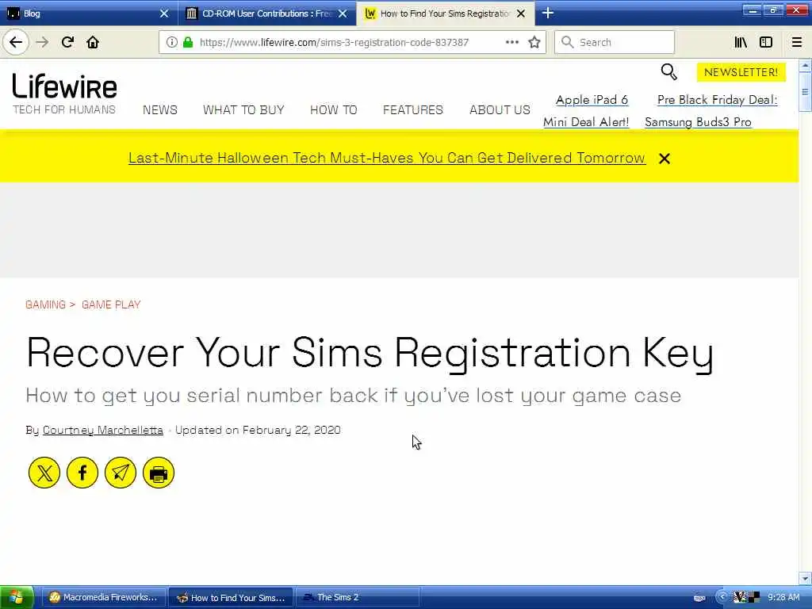The width and height of the screenshot is (812, 609).
Task: Open the ABOUT US menu
Action: 500,109
